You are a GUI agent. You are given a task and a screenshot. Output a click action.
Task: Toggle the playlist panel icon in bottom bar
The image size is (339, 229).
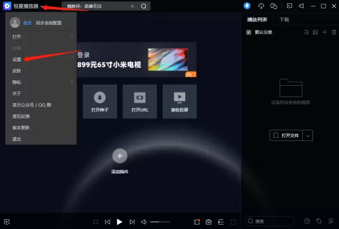221,222
